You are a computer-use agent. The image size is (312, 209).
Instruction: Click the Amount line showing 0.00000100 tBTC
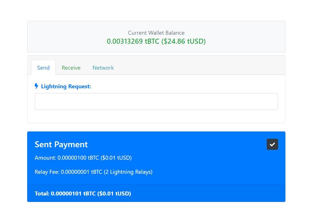point(83,158)
